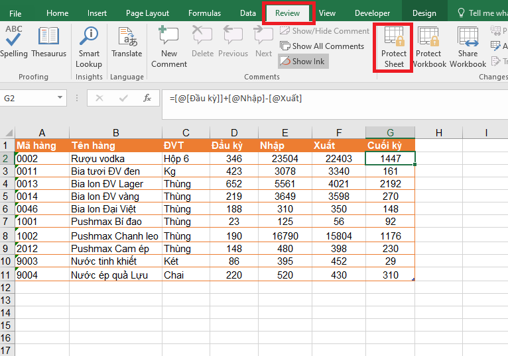Expand the Name Box dropdown arrow
The image size is (508, 356).
[x=62, y=98]
